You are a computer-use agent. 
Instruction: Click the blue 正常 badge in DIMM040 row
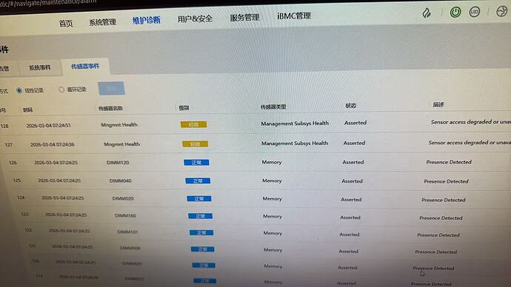pos(198,180)
